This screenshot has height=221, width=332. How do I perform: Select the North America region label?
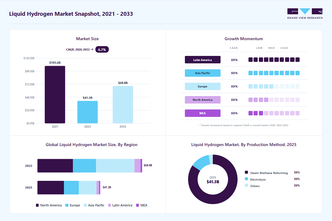203,100
